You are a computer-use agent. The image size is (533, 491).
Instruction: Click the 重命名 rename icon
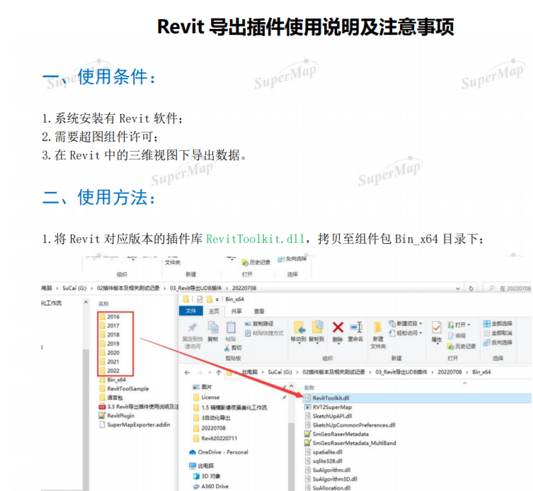pyautogui.click(x=356, y=327)
